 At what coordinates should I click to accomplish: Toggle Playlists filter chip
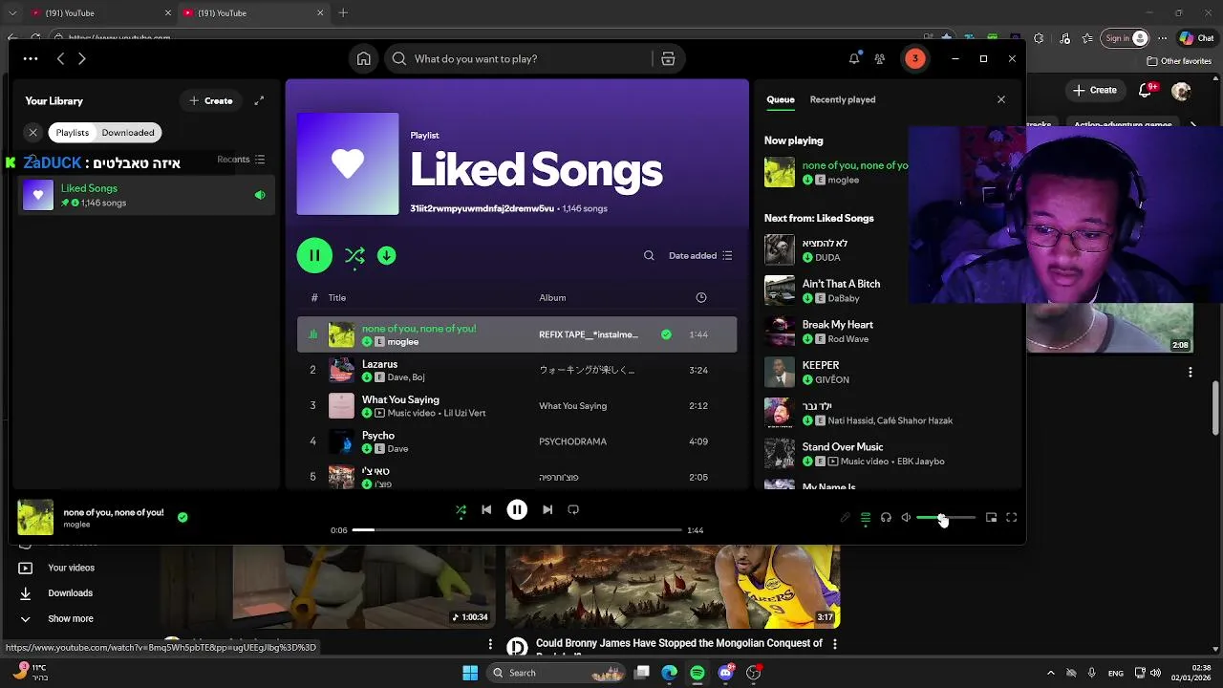tap(72, 133)
